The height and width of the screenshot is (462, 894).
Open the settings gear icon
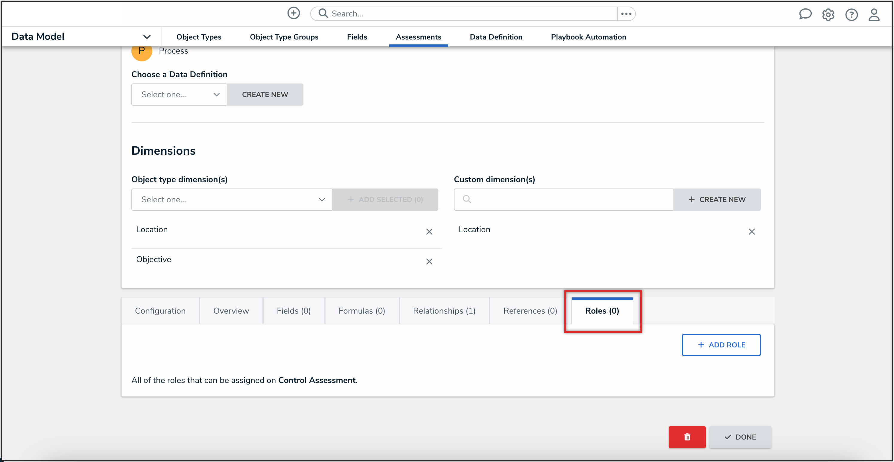click(828, 15)
